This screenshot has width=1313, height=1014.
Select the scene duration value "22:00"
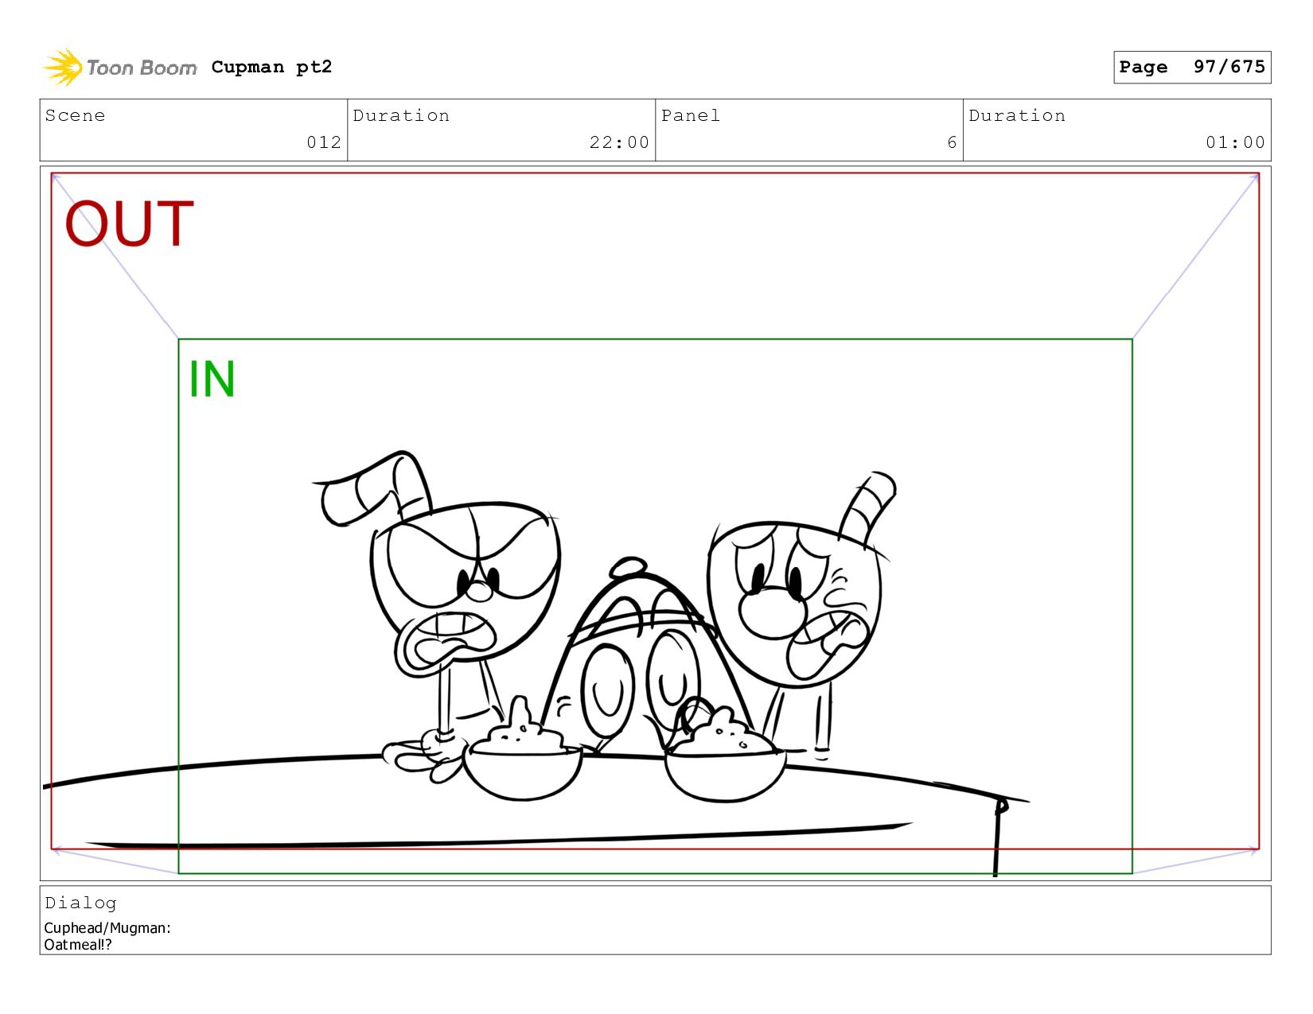pyautogui.click(x=619, y=142)
